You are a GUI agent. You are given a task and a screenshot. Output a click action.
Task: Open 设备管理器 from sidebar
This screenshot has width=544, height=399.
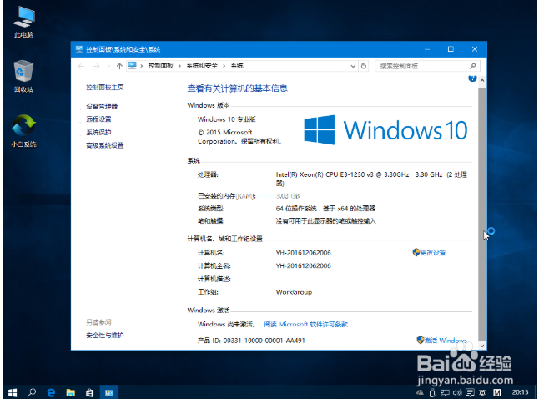pyautogui.click(x=102, y=106)
